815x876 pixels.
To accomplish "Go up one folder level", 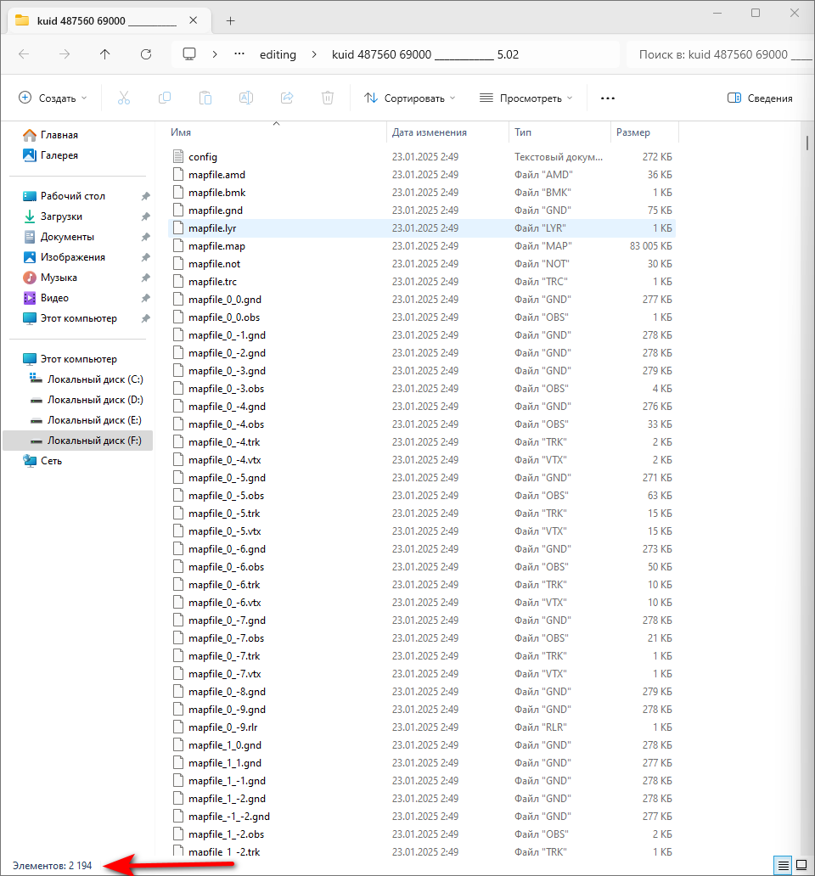I will 105,54.
